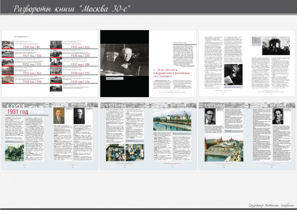Click the bus photo beside "1936 год / 250"

(x=56, y=53)
